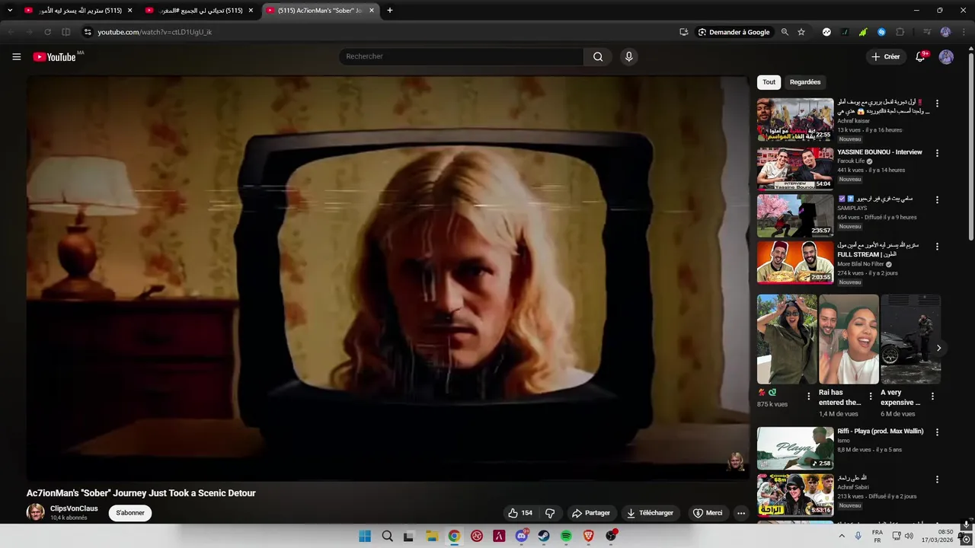The height and width of the screenshot is (548, 975).
Task: Open the YASSINE BOUNOU Interview thumbnail
Action: coord(795,168)
